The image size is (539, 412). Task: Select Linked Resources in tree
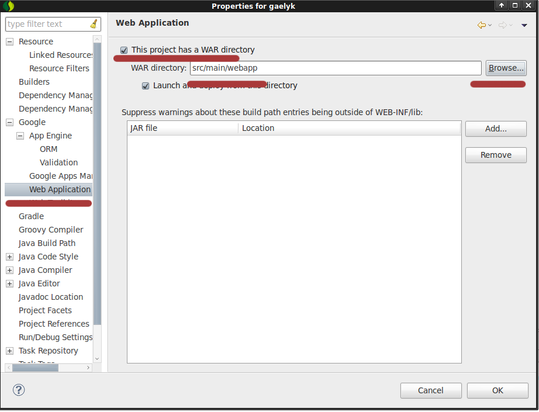click(61, 55)
